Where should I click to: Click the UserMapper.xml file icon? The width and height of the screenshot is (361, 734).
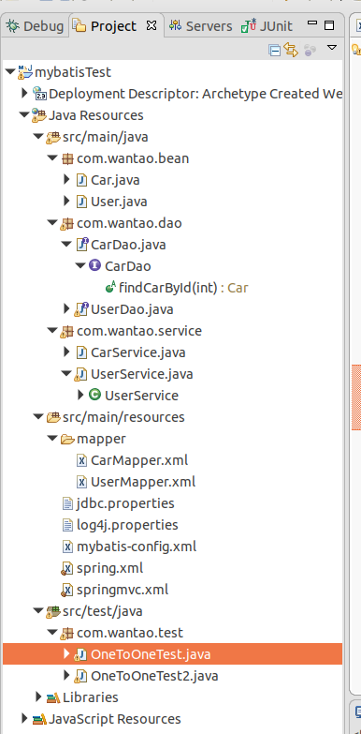[x=81, y=481]
